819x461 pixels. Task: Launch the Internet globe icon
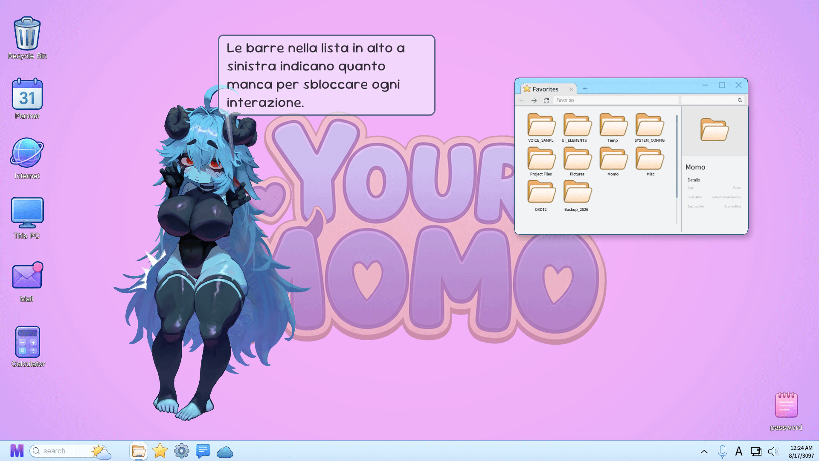point(27,158)
